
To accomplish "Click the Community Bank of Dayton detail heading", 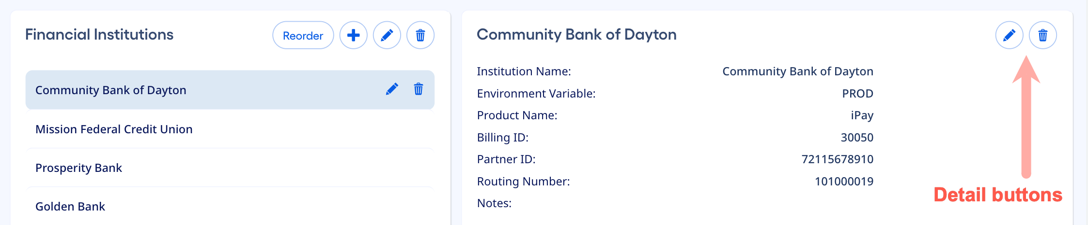I will coord(576,35).
